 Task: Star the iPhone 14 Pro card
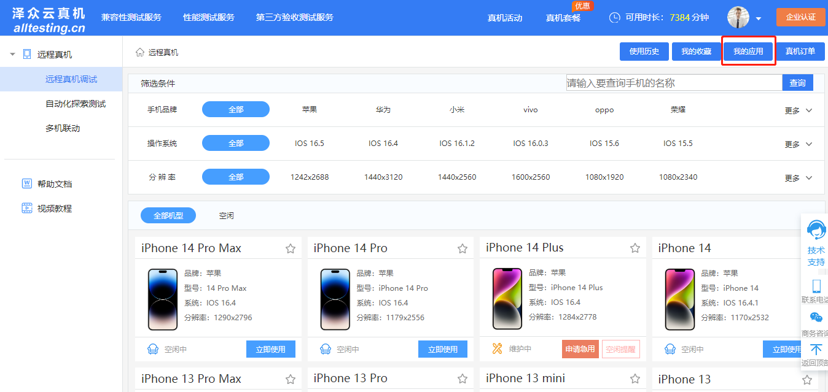click(x=463, y=248)
